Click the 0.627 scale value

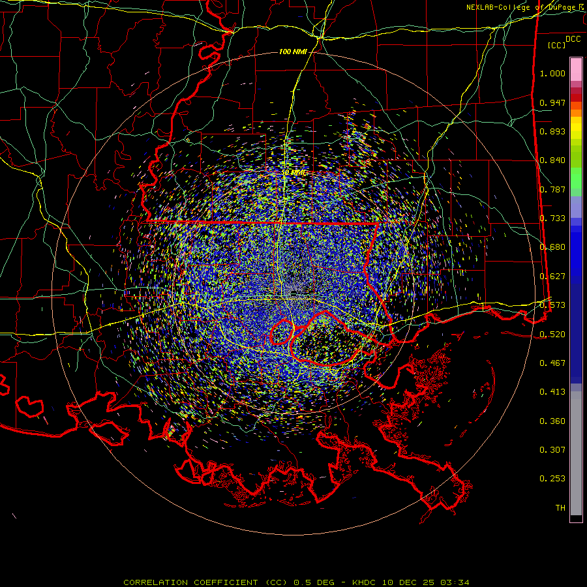(x=552, y=277)
